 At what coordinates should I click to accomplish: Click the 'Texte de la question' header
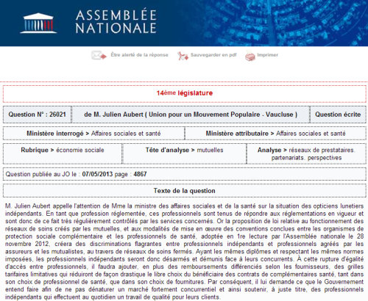(185, 191)
